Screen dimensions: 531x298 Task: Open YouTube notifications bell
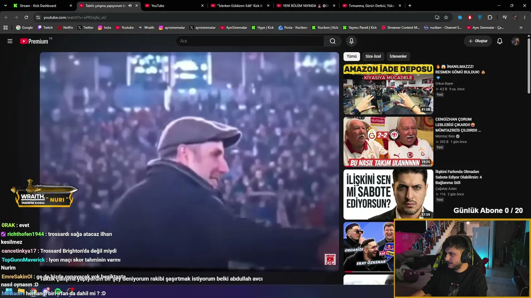point(500,41)
